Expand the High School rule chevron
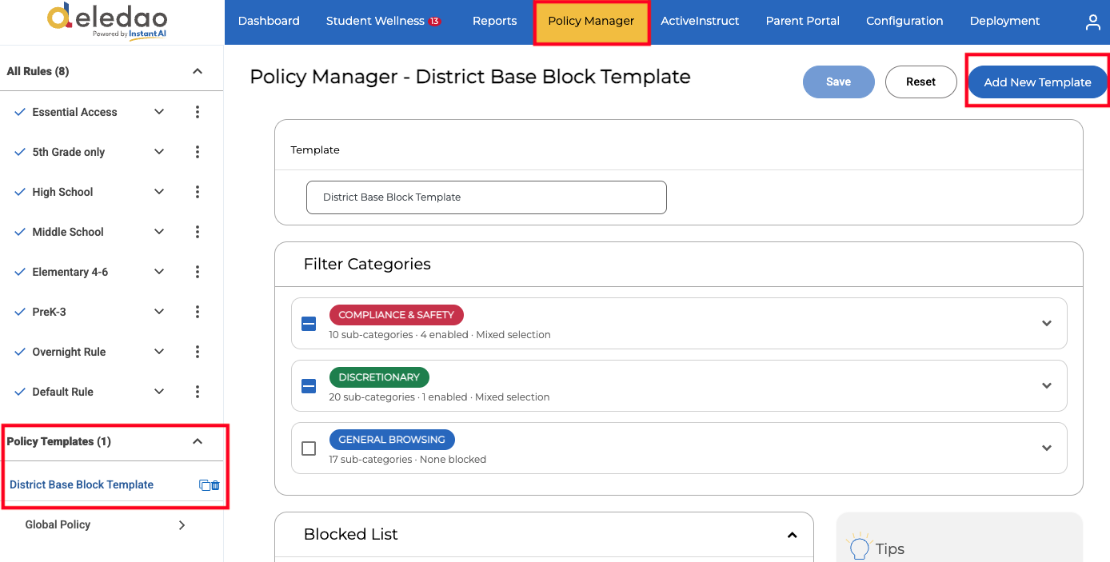1110x562 pixels. pyautogui.click(x=159, y=192)
